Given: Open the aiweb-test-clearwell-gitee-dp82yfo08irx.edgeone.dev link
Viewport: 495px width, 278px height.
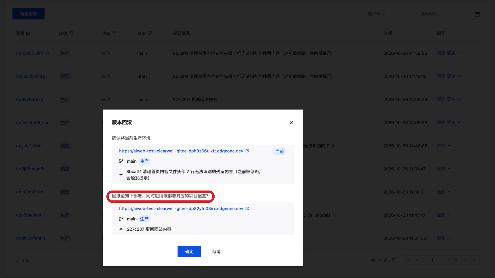Looking at the screenshot, I should 181,208.
